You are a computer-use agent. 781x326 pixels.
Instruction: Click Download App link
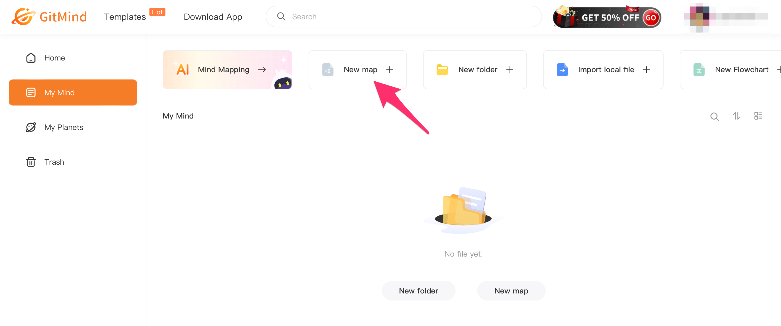pyautogui.click(x=213, y=17)
